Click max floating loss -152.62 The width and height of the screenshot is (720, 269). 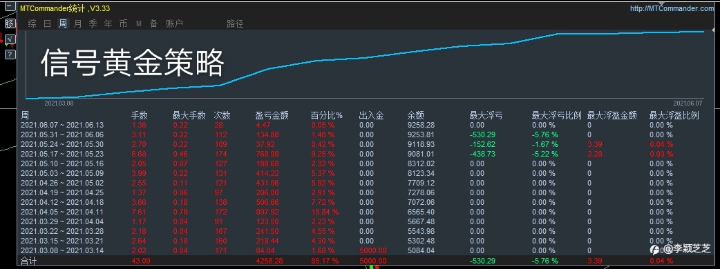(x=482, y=144)
